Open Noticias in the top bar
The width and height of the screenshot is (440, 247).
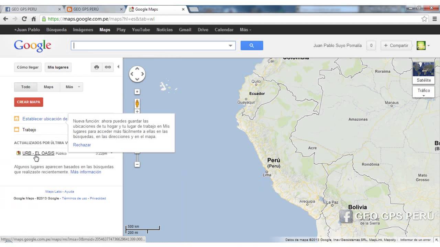(164, 30)
